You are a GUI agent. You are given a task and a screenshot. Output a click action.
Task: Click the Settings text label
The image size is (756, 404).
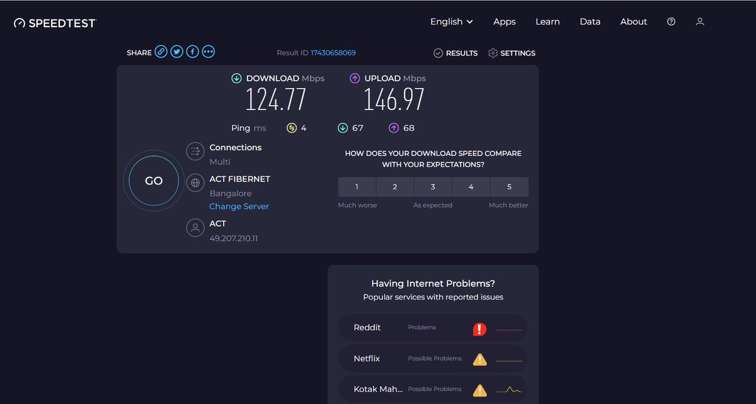pyautogui.click(x=518, y=53)
